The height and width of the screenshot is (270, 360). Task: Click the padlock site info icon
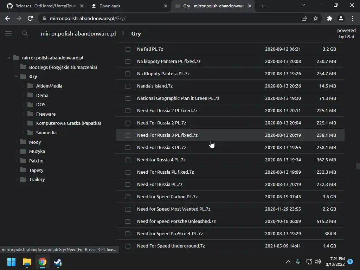pyautogui.click(x=44, y=18)
